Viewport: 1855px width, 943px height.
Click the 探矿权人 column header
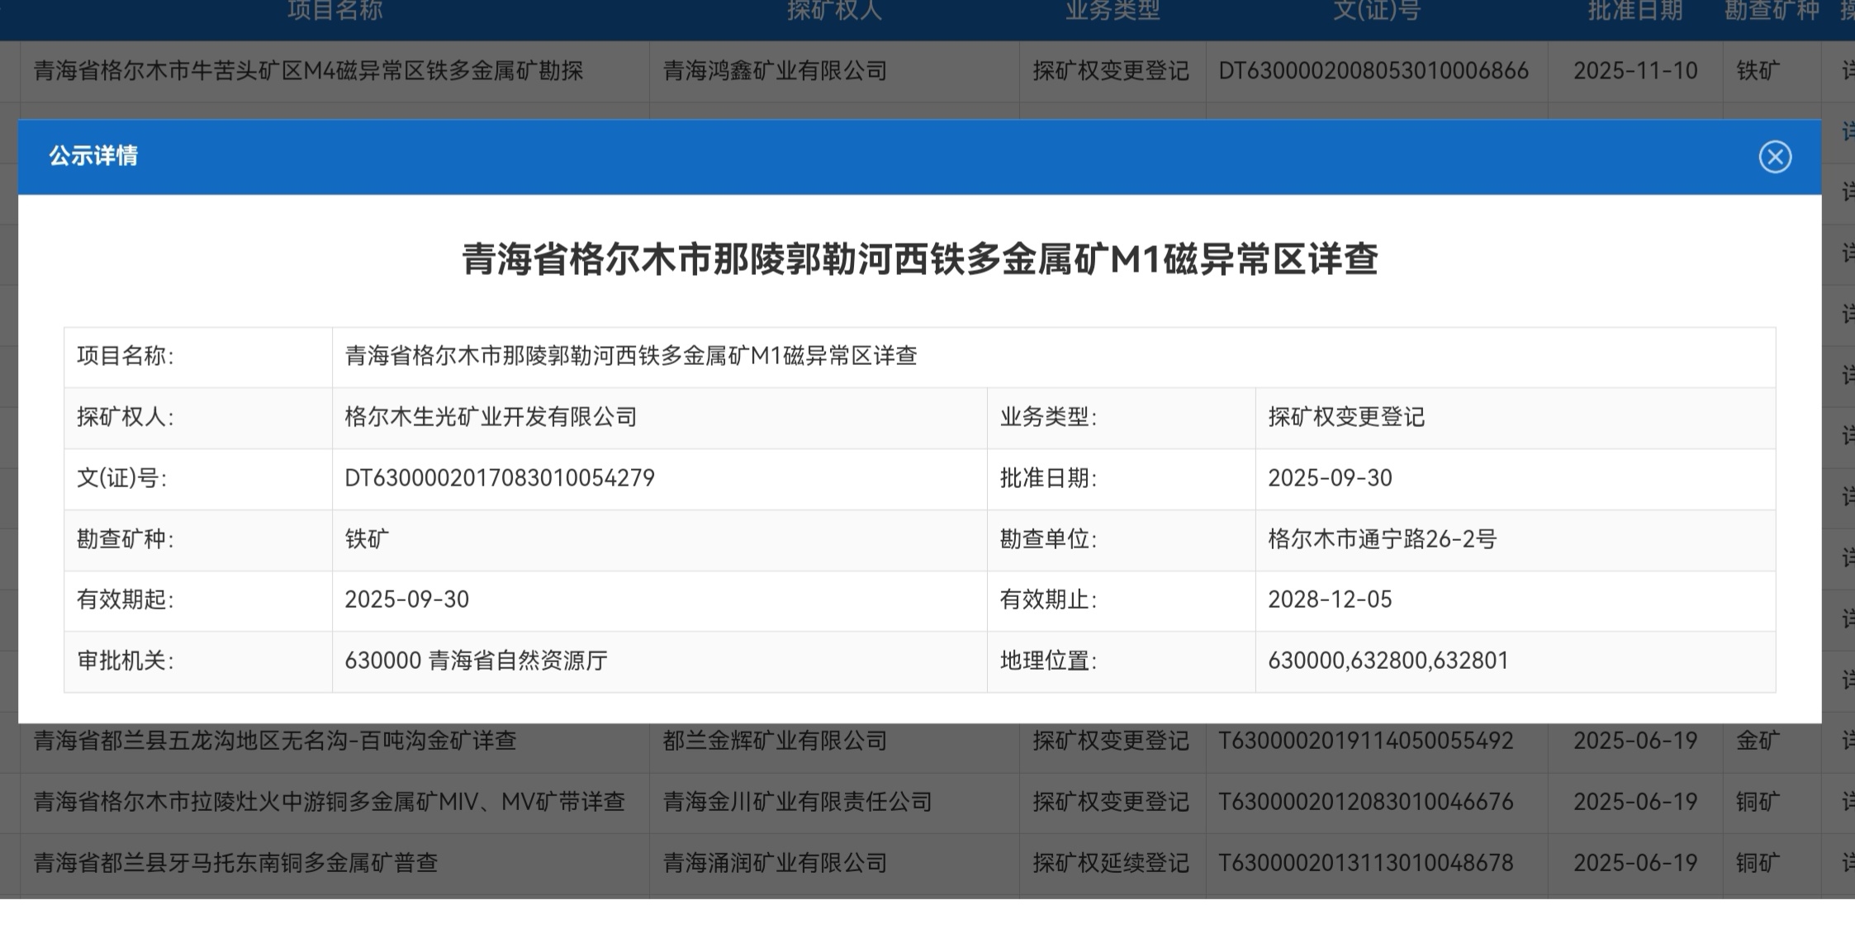(x=834, y=11)
